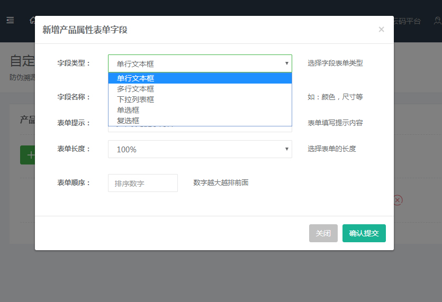Click the green plus add button behind dialog
Viewport: 442px width, 302px height.
click(x=28, y=155)
